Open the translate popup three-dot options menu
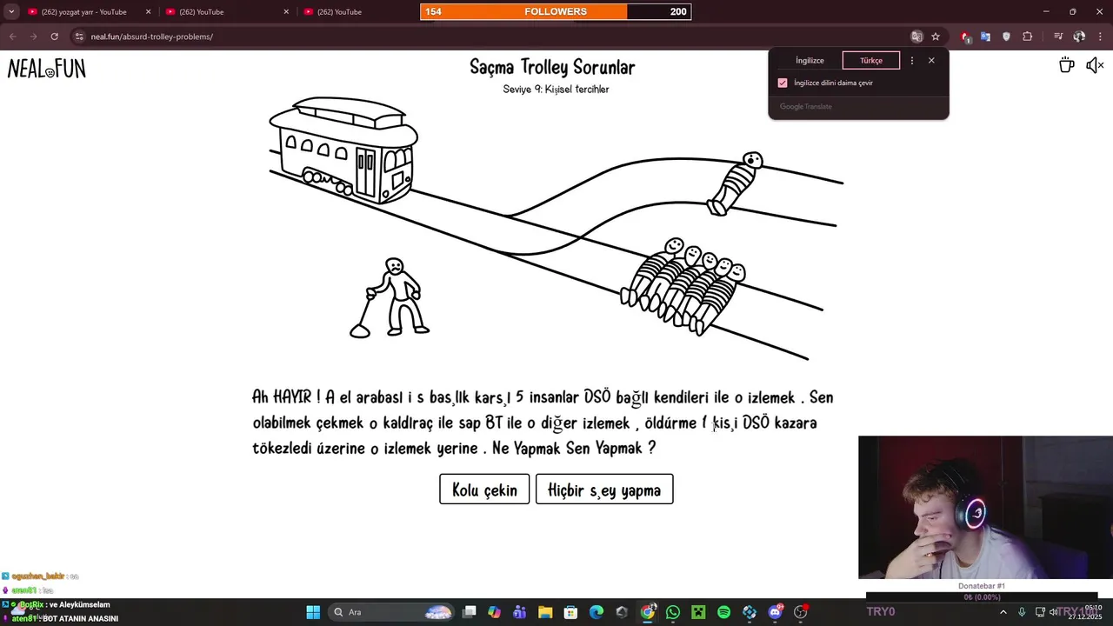This screenshot has height=626, width=1113. tap(911, 61)
